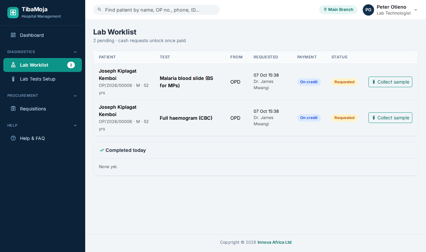
Task: Click the Full haemogram (CBC) test name
Action: click(186, 118)
